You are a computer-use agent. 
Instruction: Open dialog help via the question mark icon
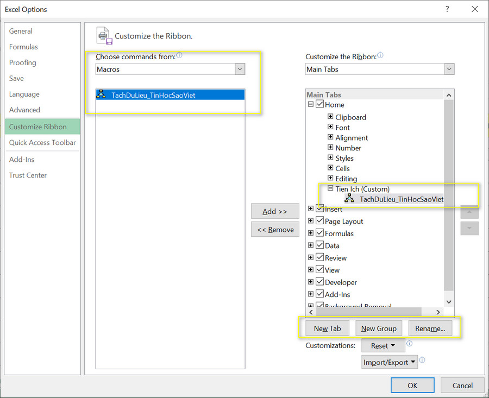447,9
